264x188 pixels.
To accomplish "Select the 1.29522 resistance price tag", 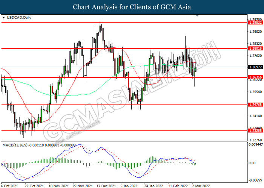I will point(255,23).
